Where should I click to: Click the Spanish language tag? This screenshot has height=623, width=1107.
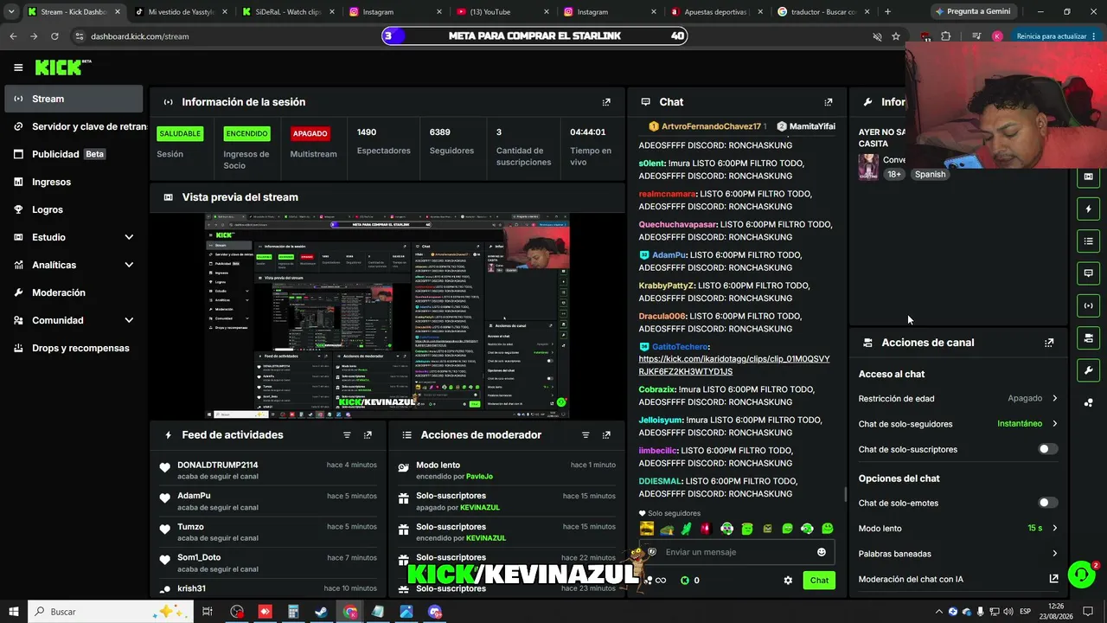[930, 174]
